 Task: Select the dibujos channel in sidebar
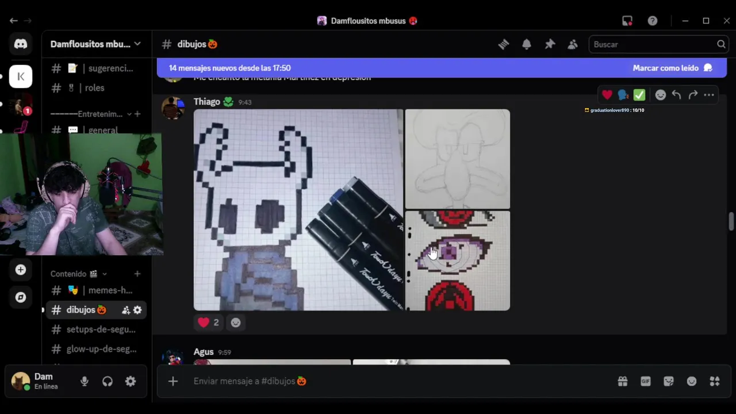86,310
